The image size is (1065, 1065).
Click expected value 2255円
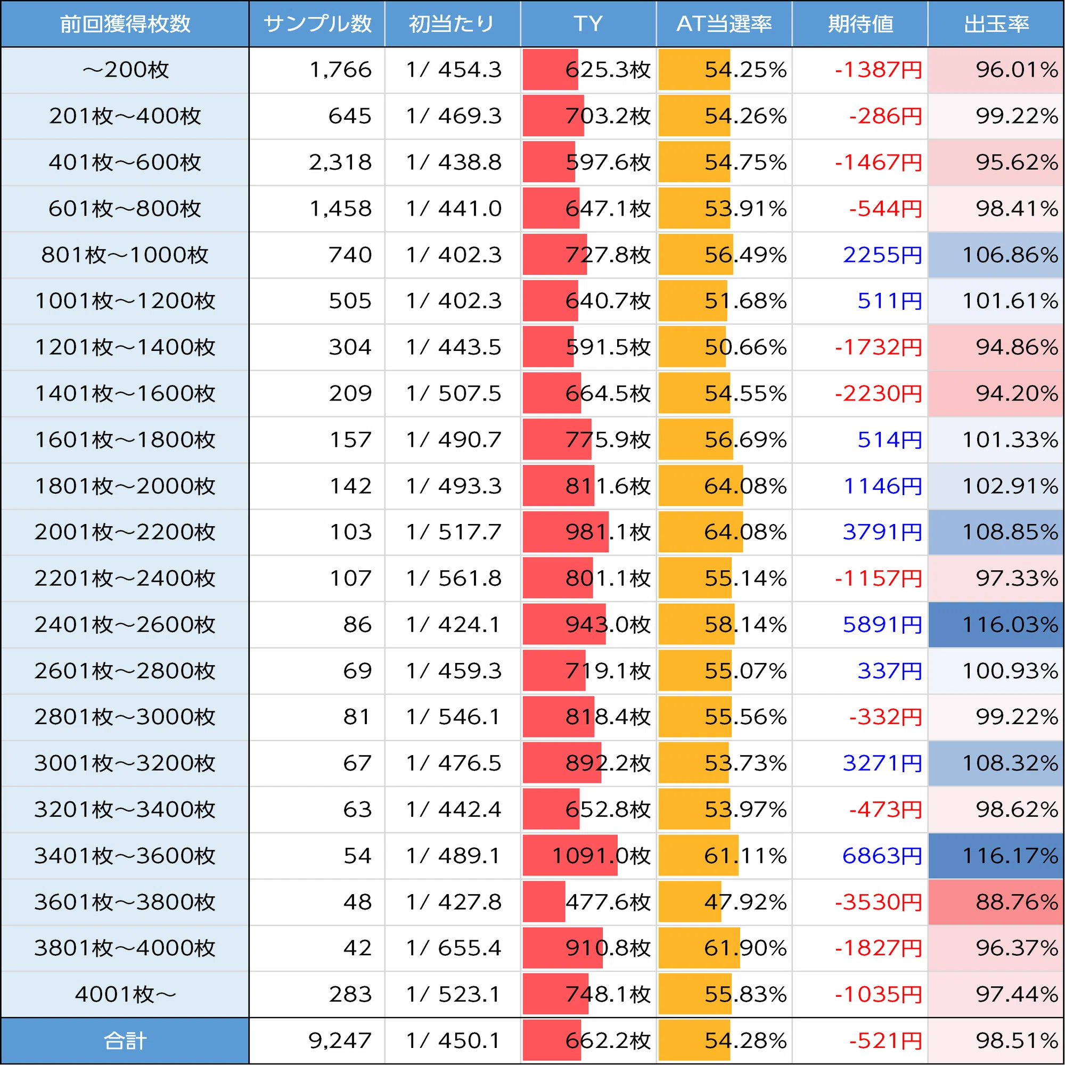(882, 255)
